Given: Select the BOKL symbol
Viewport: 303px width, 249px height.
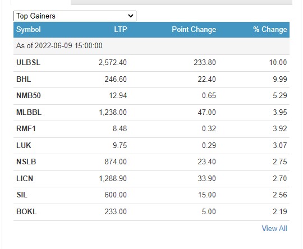Looking at the screenshot, I should (26, 211).
